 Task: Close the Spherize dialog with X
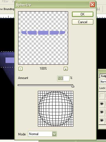coord(92,4)
